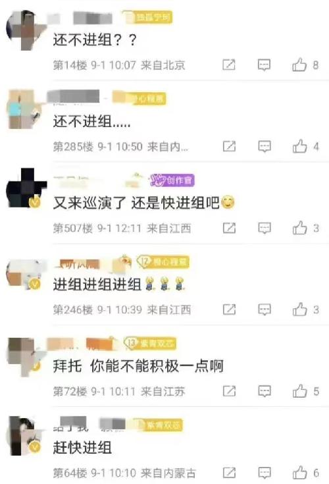
Task: Like the 第64楼 comment from 内蒙古
Action: [299, 473]
